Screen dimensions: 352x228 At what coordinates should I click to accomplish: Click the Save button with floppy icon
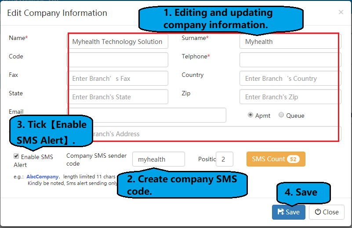click(288, 212)
